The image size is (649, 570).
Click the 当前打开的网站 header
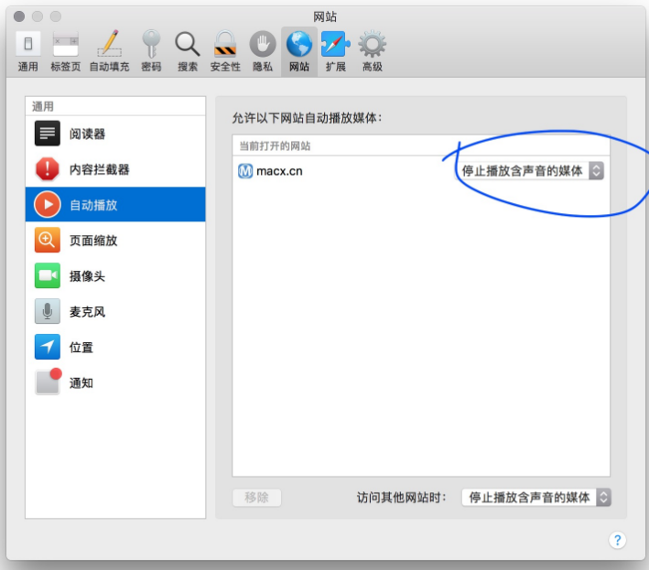click(x=275, y=146)
